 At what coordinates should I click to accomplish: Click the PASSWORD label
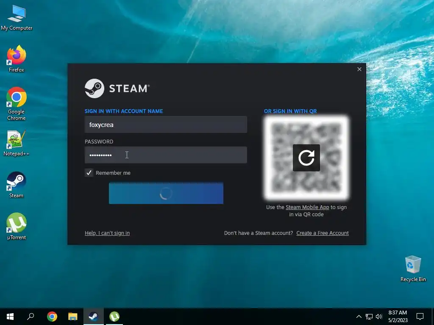pos(99,141)
